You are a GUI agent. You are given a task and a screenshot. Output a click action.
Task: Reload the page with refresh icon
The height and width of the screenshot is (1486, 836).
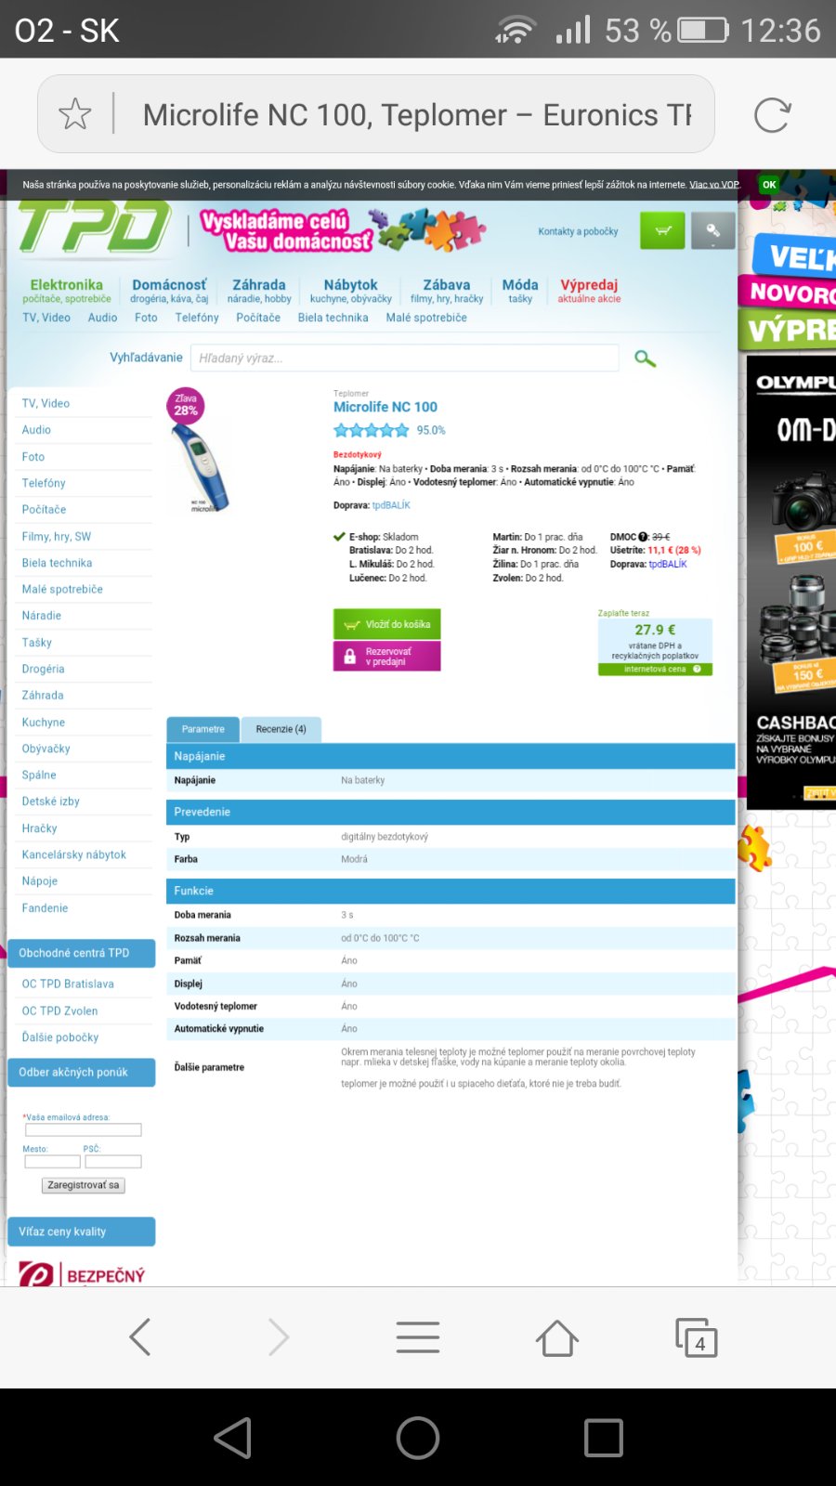772,115
